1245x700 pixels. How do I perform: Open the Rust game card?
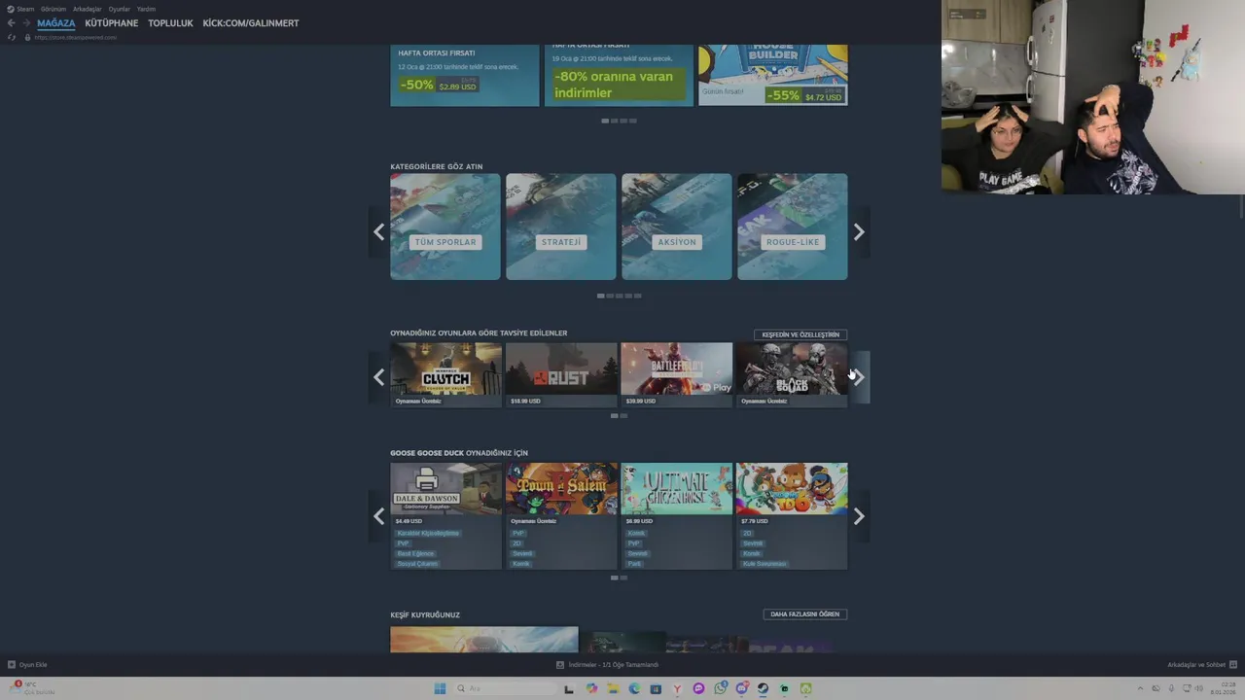561,374
